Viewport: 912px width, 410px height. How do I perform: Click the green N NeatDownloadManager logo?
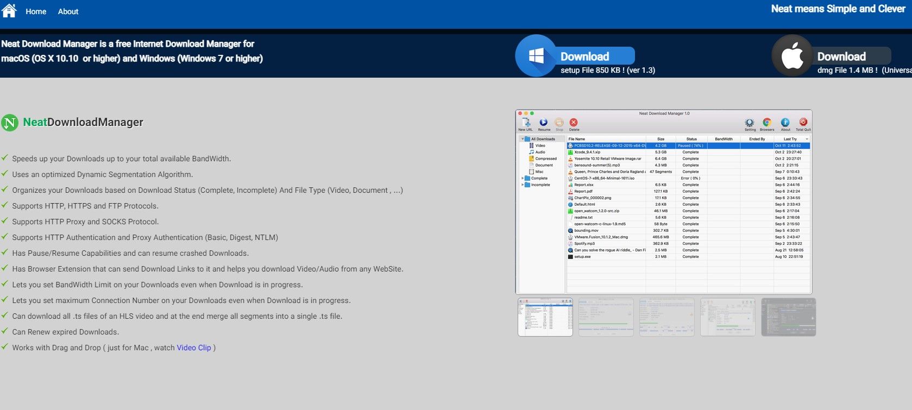tap(10, 123)
